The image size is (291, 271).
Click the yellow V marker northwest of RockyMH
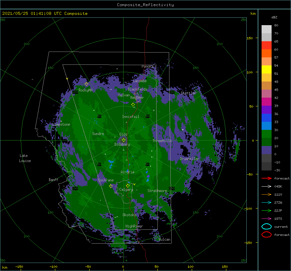pos(67,79)
